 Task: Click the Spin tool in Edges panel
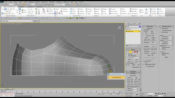pyautogui.click(x=103, y=11)
